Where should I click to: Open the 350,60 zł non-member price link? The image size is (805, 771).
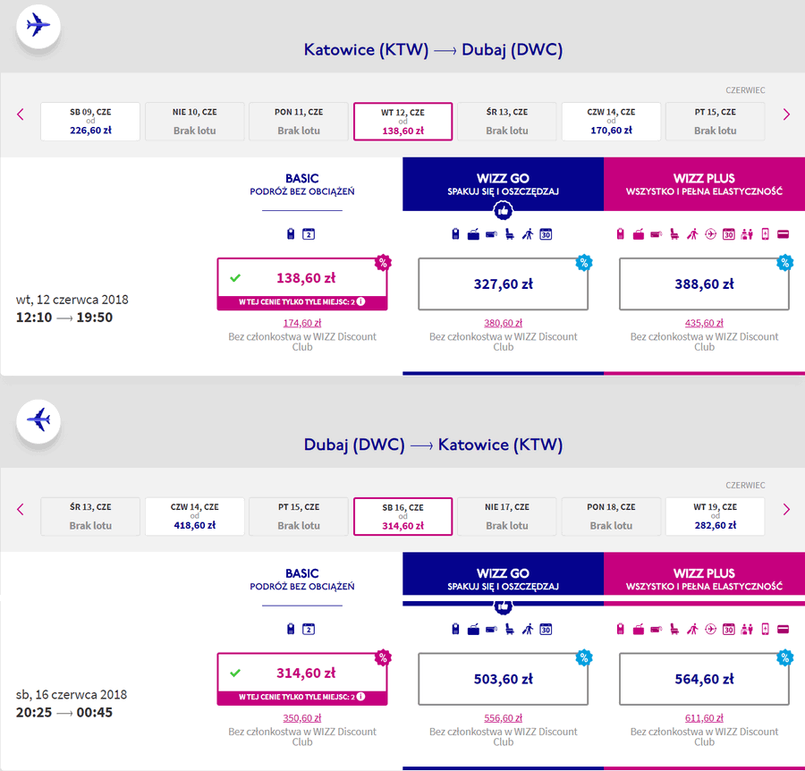pos(302,718)
